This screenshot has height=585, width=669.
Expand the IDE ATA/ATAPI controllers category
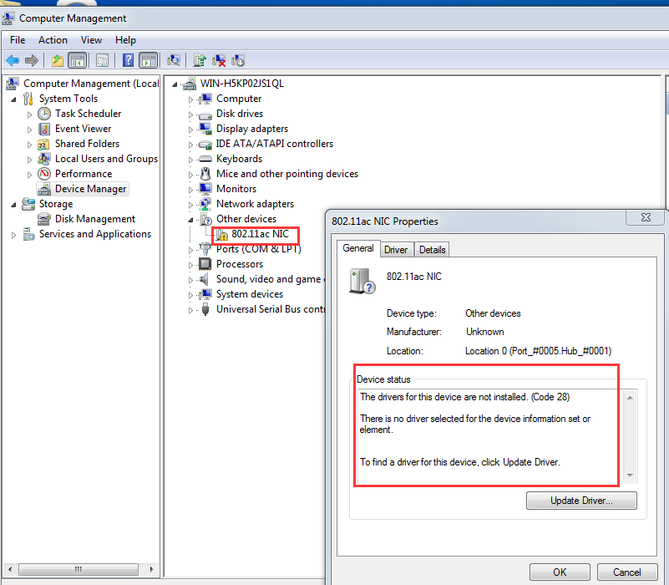coord(190,145)
